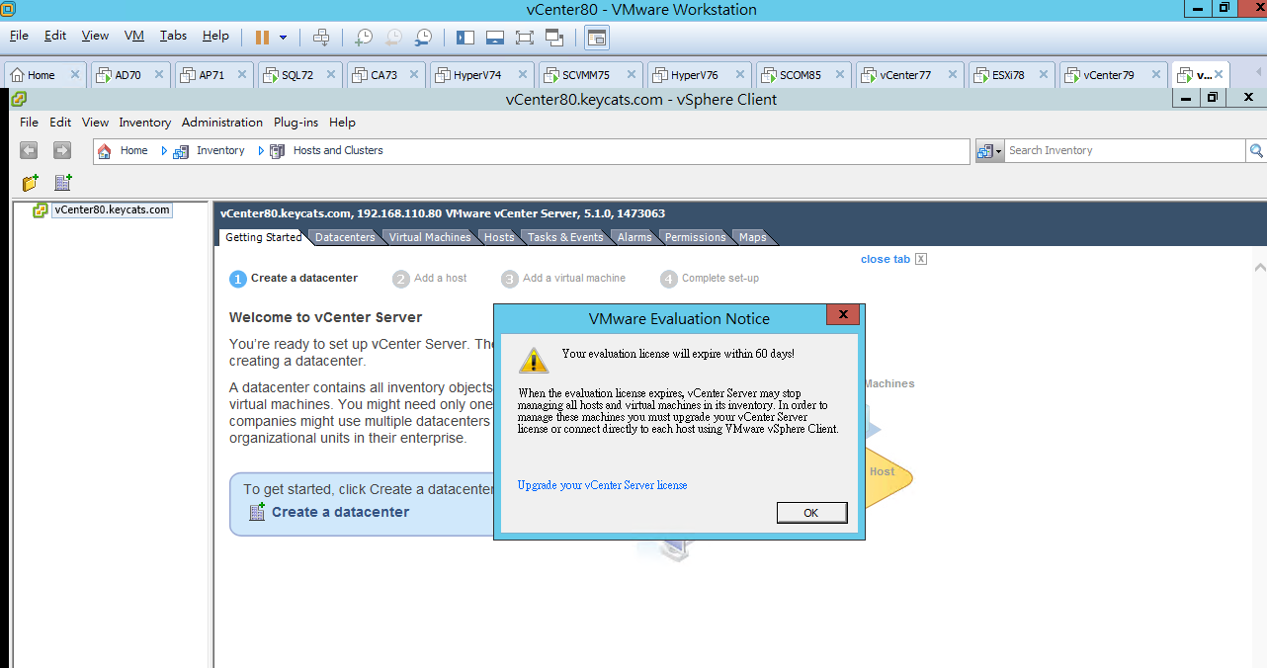Click the New Folder toolbar icon
Image resolution: width=1267 pixels, height=668 pixels.
(31, 183)
